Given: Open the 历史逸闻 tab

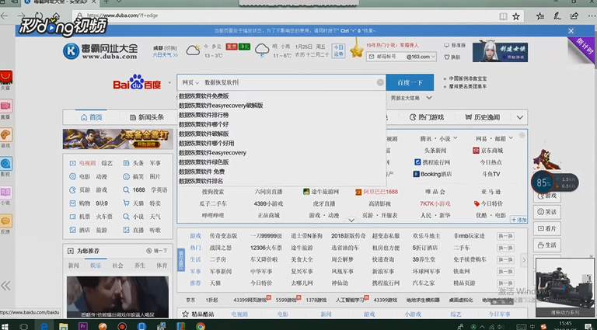Looking at the screenshot, I should [x=483, y=117].
